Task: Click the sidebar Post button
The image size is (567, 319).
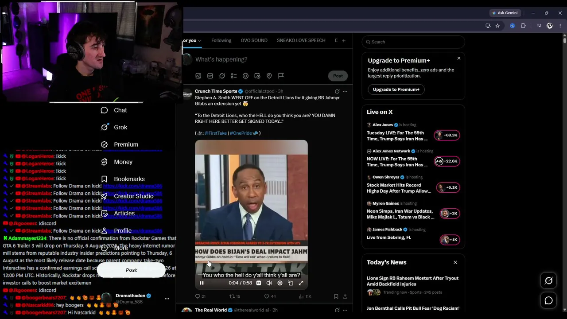Action: [x=131, y=270]
